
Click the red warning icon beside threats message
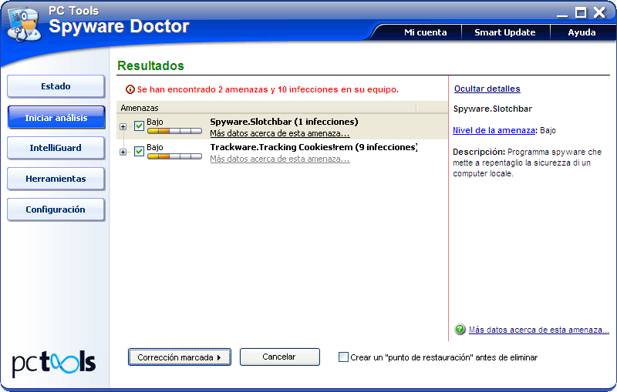[130, 89]
